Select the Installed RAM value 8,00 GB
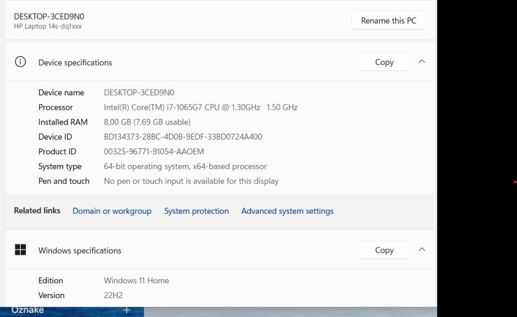 147,122
